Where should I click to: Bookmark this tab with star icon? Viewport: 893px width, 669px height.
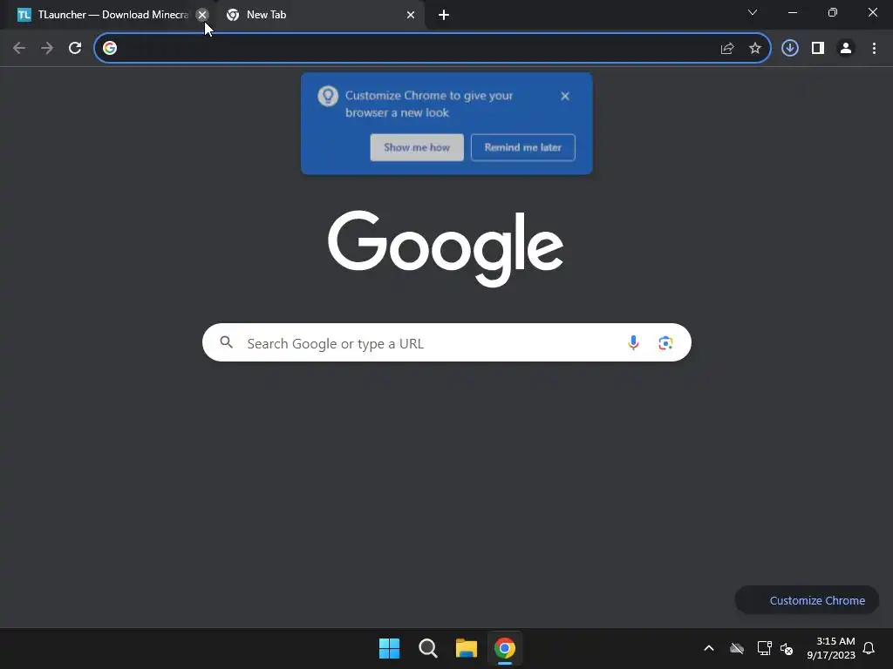[755, 49]
